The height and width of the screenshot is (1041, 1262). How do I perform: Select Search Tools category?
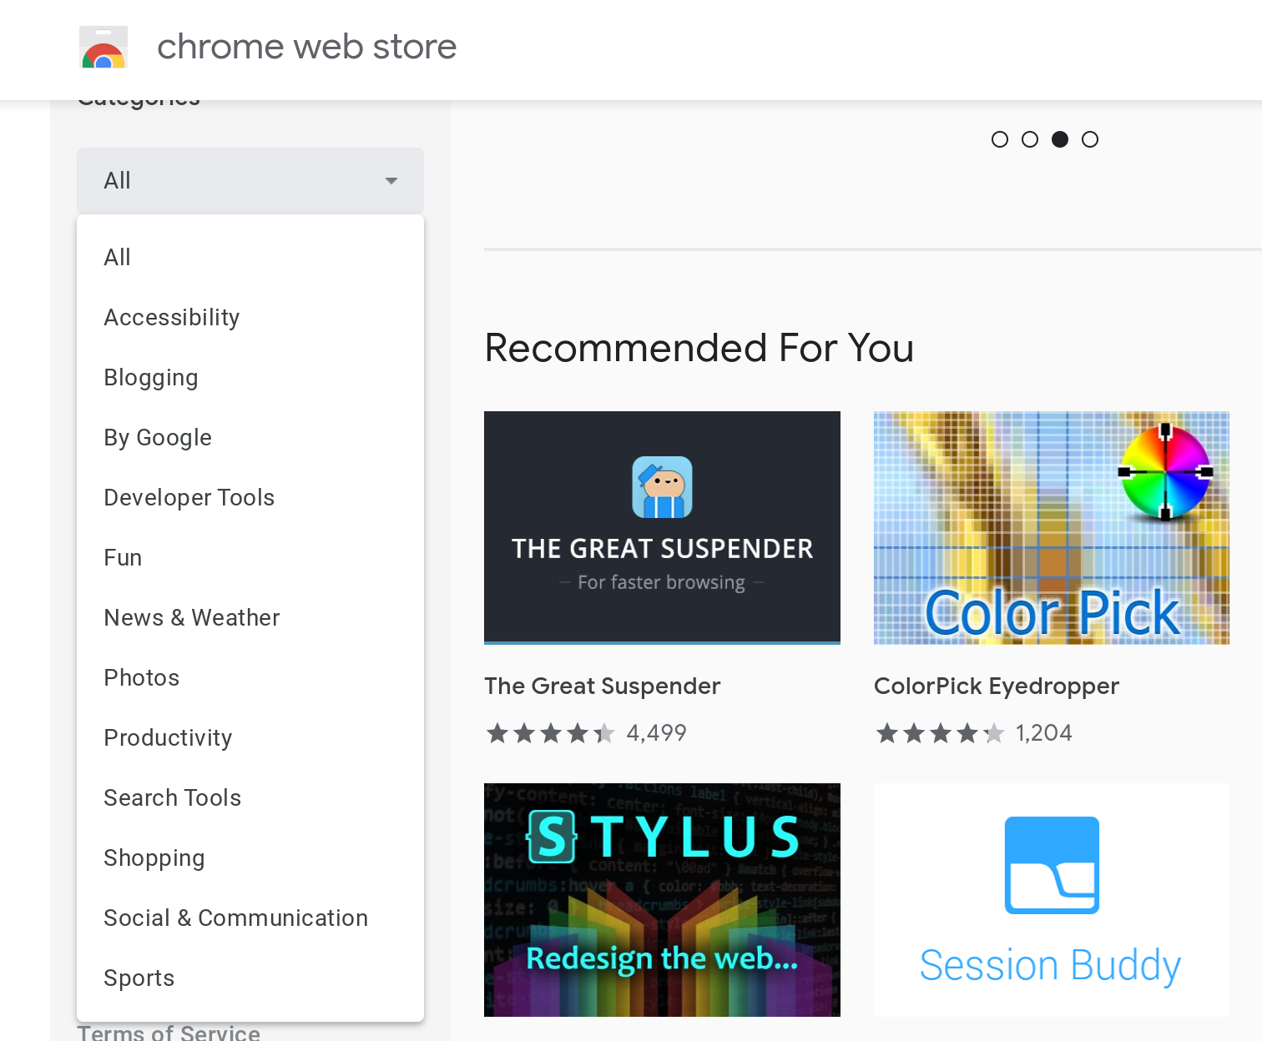coord(250,797)
